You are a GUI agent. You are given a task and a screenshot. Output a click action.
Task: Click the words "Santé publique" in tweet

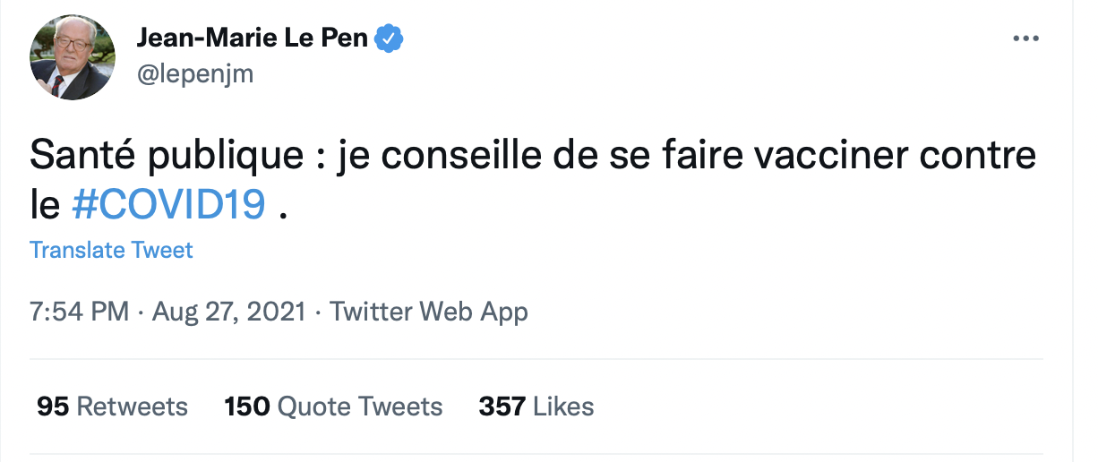[x=166, y=157]
